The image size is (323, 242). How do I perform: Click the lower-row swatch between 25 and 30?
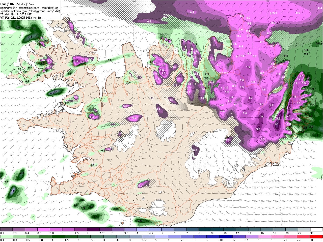pos(303,236)
